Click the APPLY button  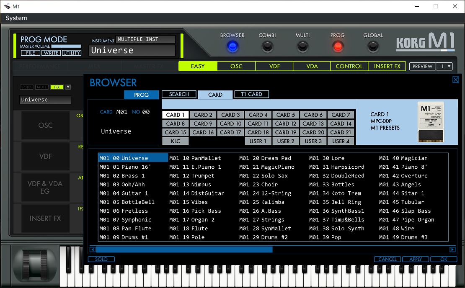point(416,259)
